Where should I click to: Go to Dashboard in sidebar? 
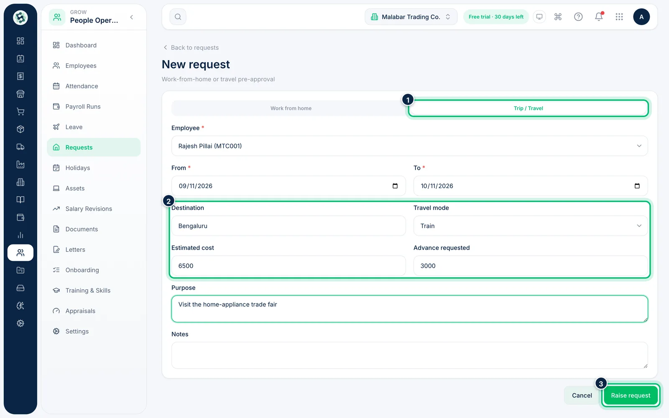tap(94, 45)
